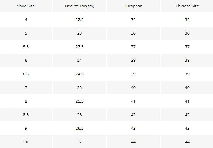Click the Heel to Toe(cm) header

tap(80, 6)
